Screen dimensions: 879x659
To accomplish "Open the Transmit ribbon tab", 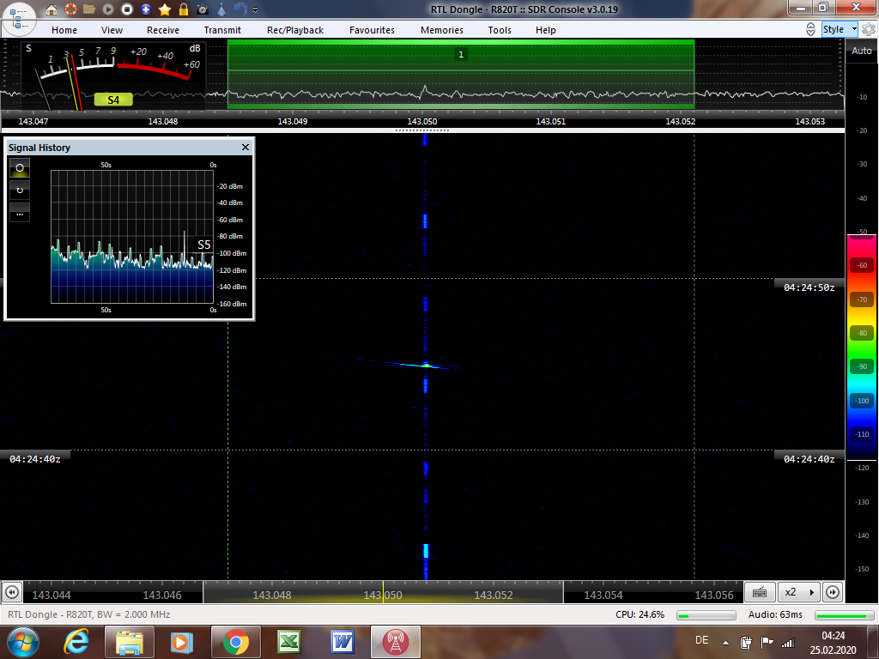I will point(222,30).
